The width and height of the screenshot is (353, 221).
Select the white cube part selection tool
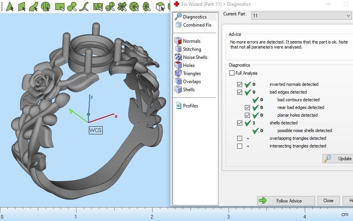pyautogui.click(x=160, y=7)
